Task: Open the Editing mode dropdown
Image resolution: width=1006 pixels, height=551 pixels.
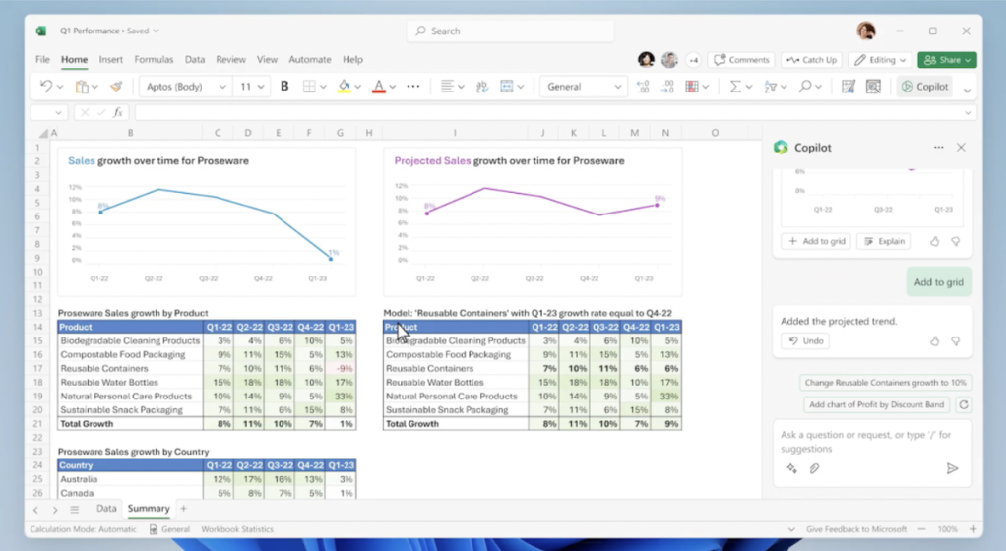Action: 880,60
